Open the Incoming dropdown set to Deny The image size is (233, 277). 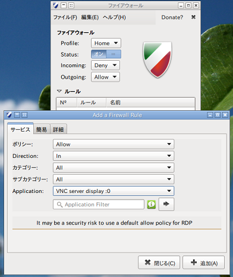105,66
